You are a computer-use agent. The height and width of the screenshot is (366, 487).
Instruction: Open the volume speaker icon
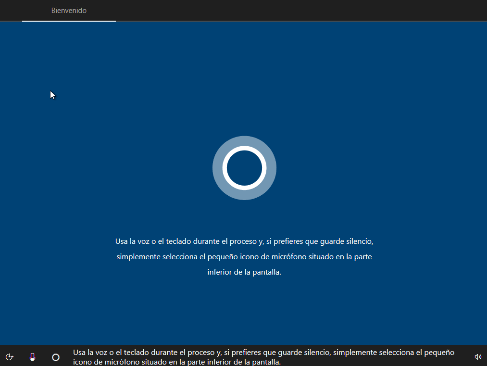point(478,357)
